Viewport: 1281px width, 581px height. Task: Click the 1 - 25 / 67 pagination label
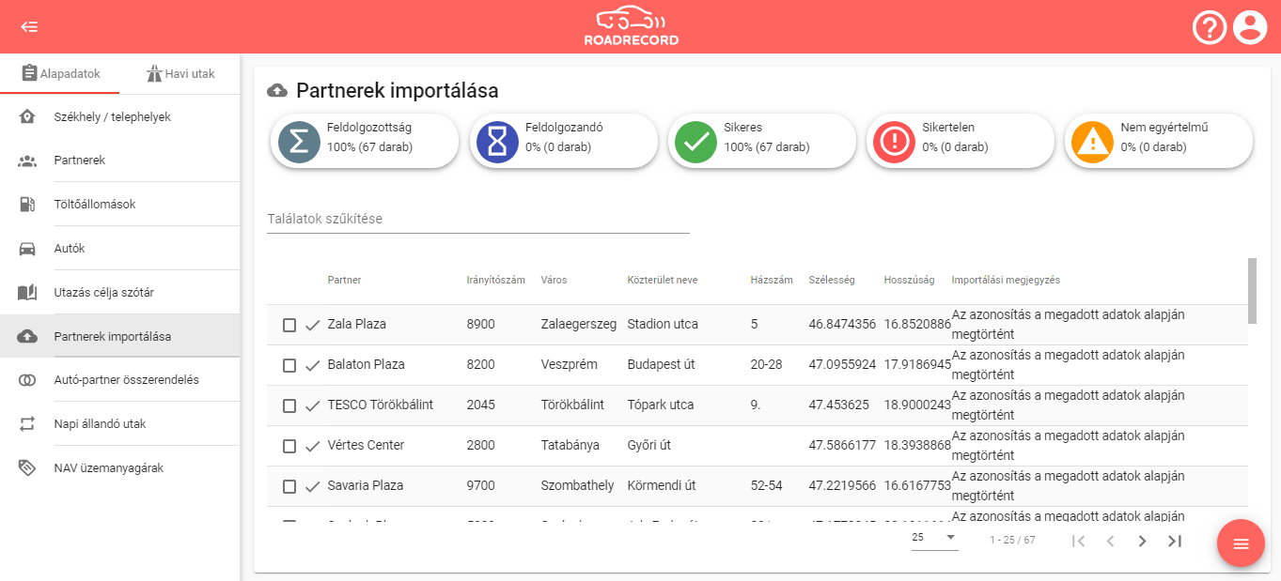(x=1012, y=541)
